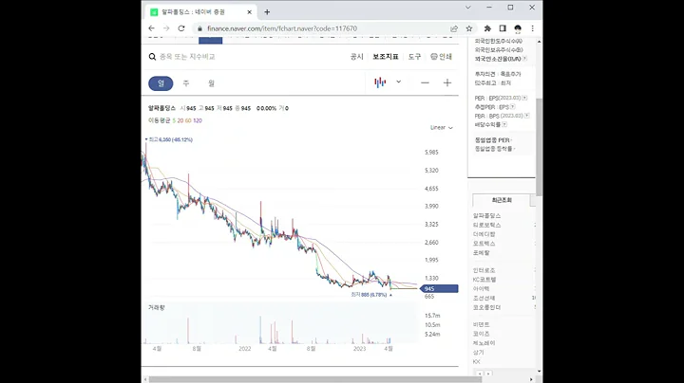Open KC코트렐 in recent list
The image size is (684, 383).
click(x=484, y=280)
